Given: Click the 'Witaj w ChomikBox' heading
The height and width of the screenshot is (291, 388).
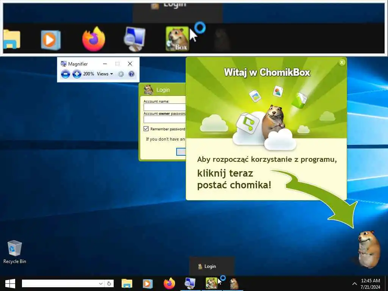Looking at the screenshot, I should (x=267, y=72).
